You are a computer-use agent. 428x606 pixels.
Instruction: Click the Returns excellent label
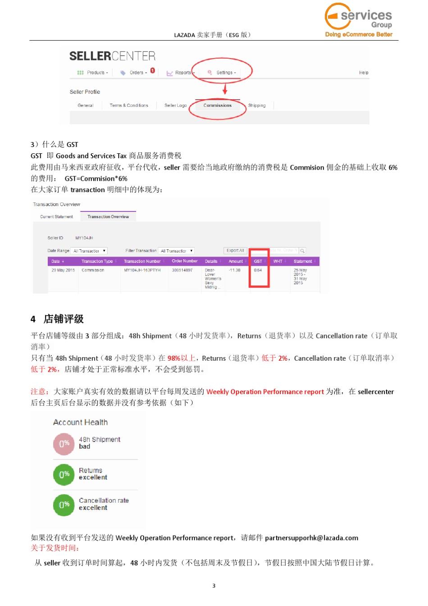coord(93,474)
